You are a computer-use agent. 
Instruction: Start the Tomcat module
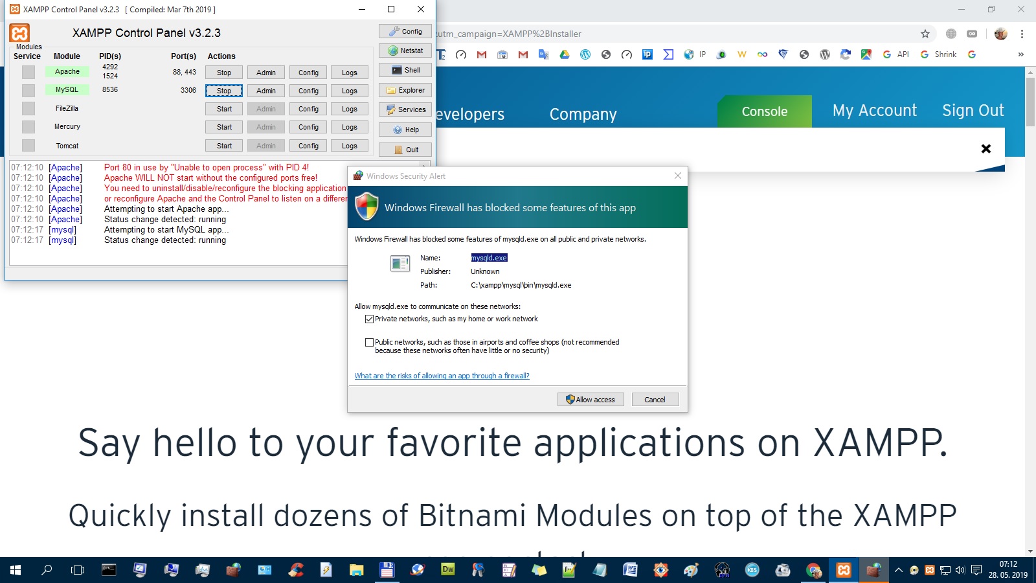(224, 146)
